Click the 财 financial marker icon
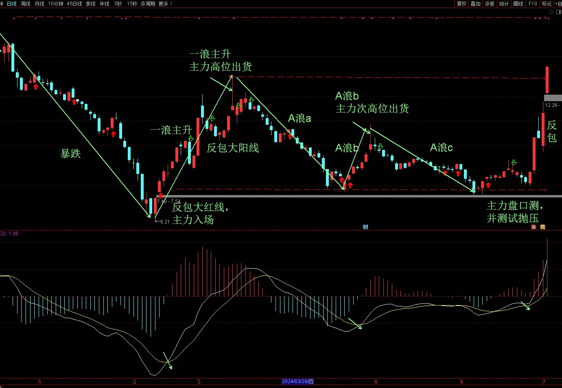Screen dimensions: 562x388 click(365, 227)
